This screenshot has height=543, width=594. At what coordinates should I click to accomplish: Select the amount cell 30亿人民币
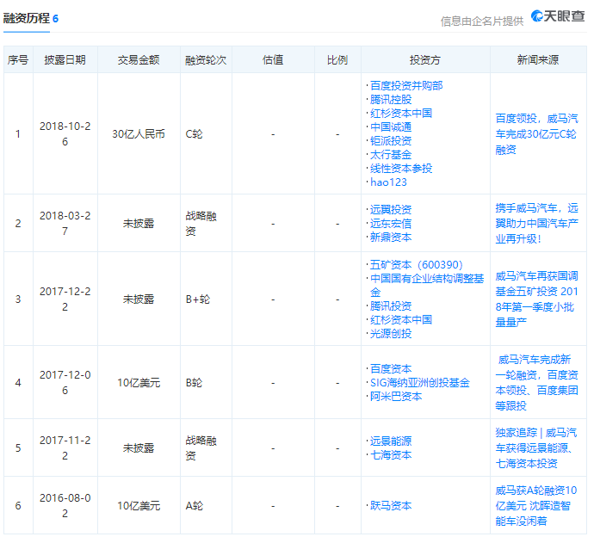coord(139,134)
